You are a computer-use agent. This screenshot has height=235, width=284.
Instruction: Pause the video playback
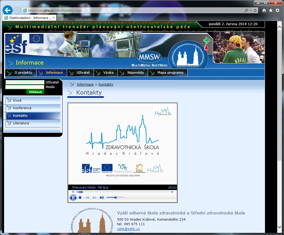coord(73,197)
